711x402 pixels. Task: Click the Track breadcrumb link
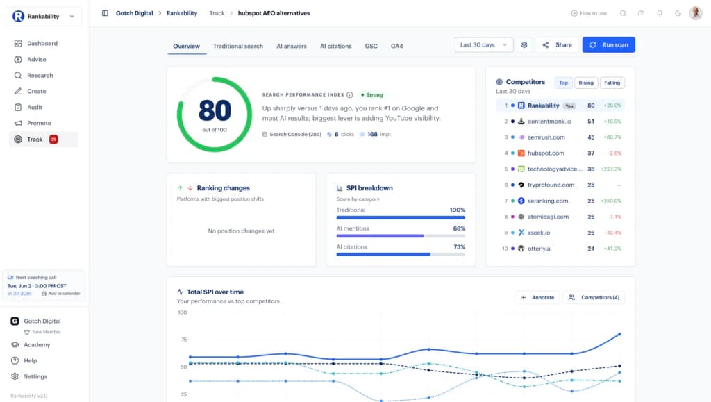coord(217,13)
